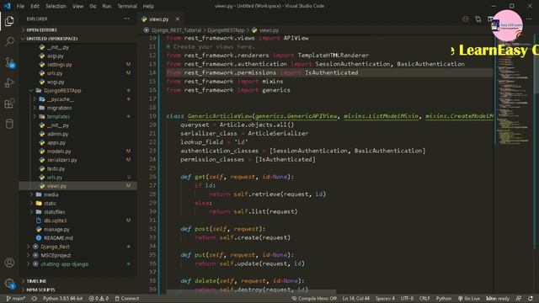Open the Search view in activity bar
This screenshot has width=539, height=303.
(9, 41)
